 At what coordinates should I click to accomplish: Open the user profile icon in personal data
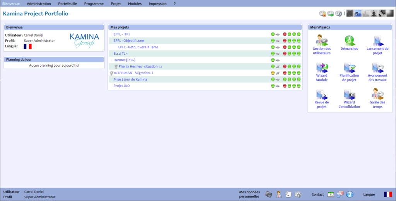point(278,194)
